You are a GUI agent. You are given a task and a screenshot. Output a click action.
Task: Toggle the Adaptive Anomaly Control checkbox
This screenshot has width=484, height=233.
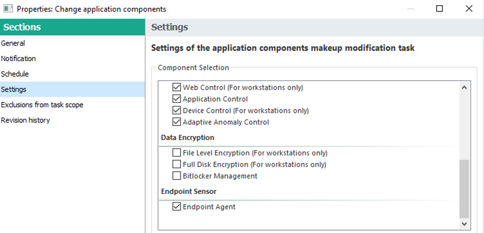(x=177, y=122)
